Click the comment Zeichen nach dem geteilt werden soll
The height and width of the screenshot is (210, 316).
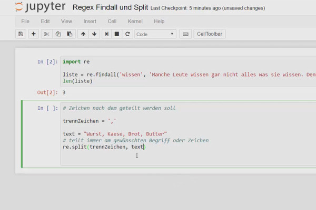(119, 108)
